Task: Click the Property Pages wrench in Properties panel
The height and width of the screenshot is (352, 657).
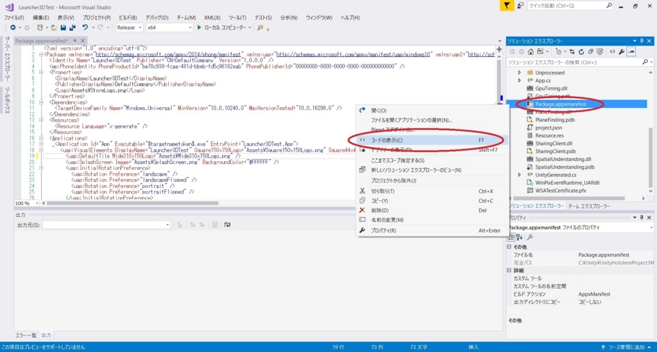Action: (x=529, y=237)
